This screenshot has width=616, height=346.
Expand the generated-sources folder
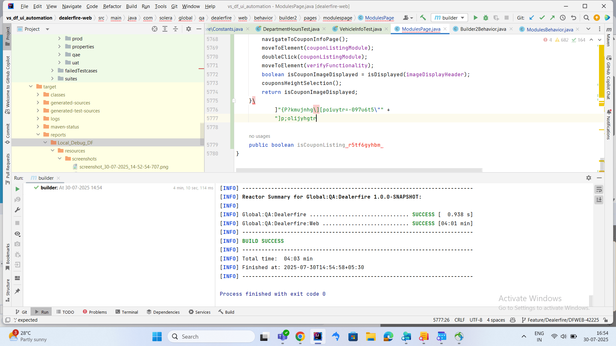(x=38, y=103)
